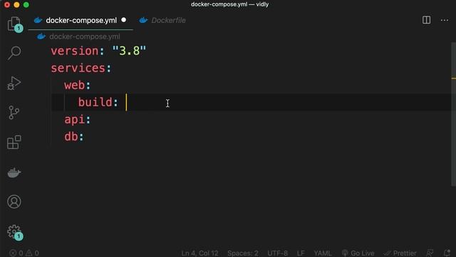Viewport: 456px width, 257px height.
Task: Open the feedback icon in status bar
Action: pos(430,253)
